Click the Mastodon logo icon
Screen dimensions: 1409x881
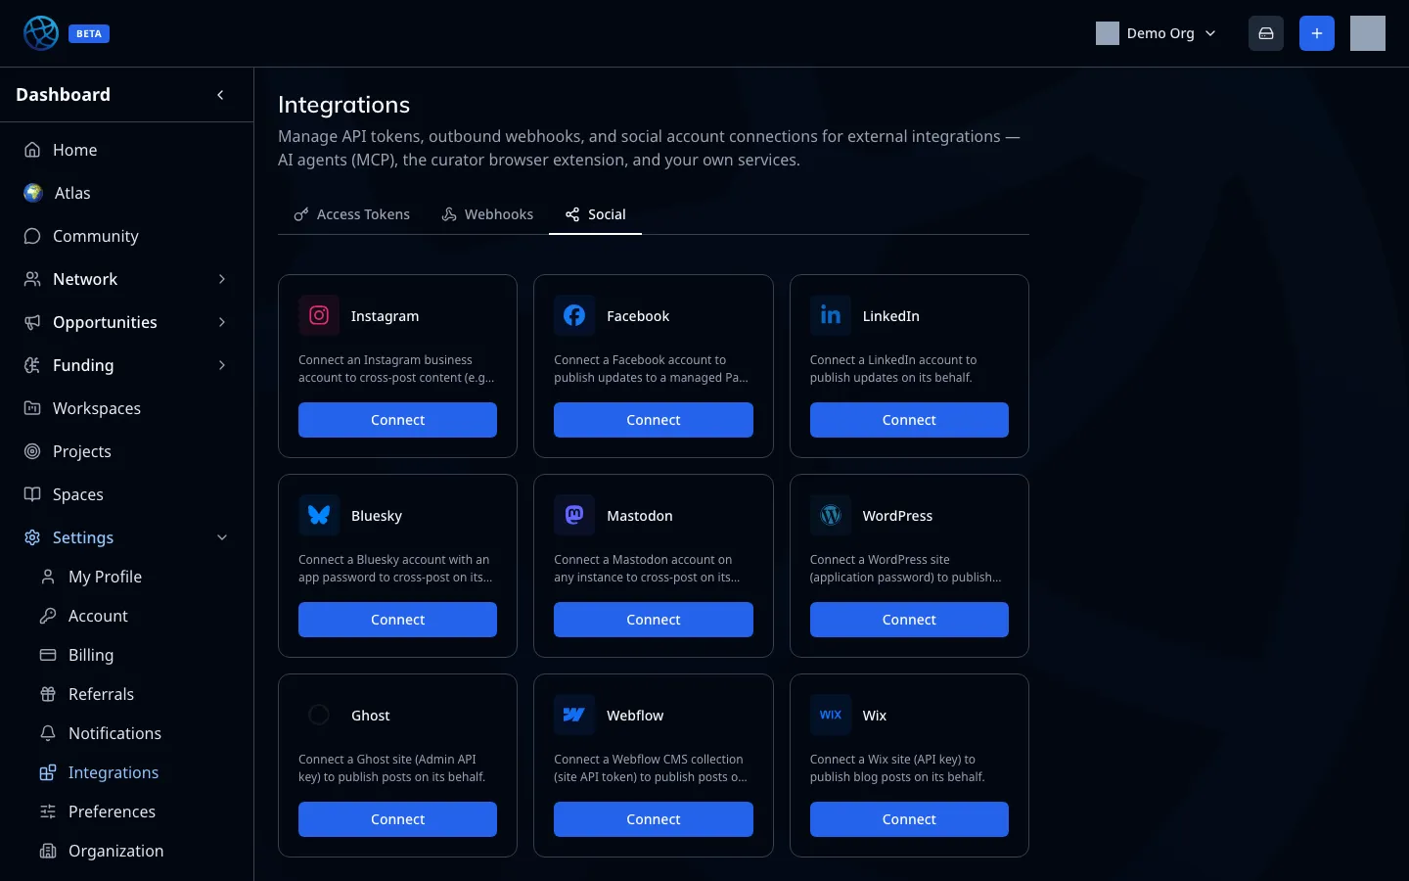pos(574,515)
